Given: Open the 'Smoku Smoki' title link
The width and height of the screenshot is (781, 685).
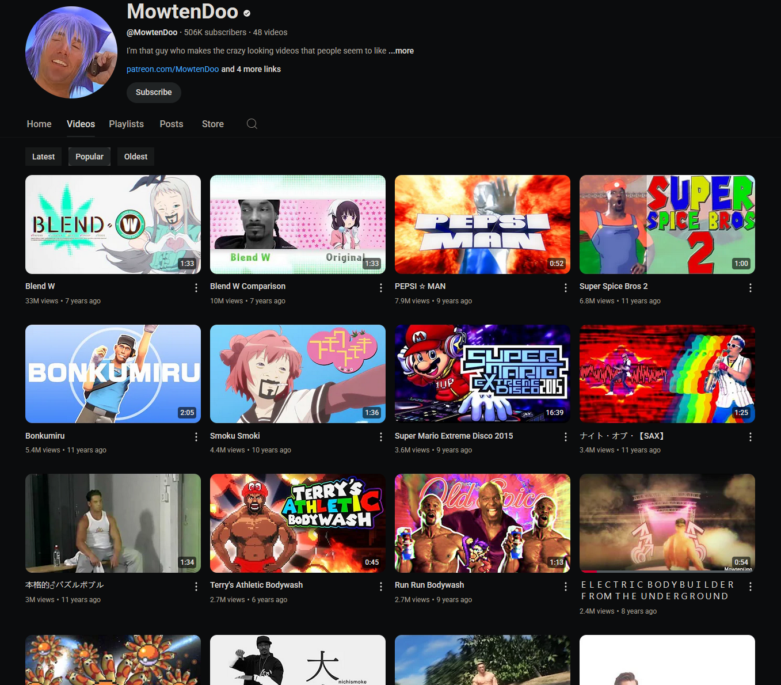Looking at the screenshot, I should (x=235, y=436).
